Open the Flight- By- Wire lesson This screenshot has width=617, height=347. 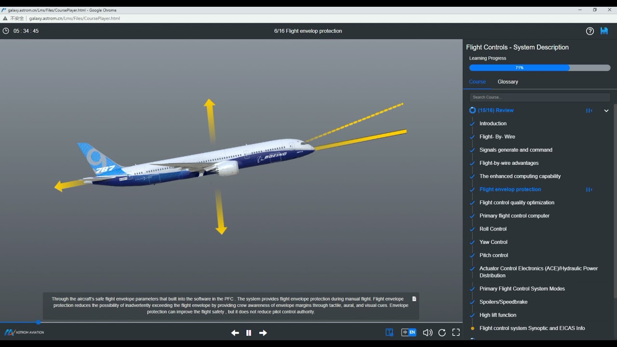(497, 137)
